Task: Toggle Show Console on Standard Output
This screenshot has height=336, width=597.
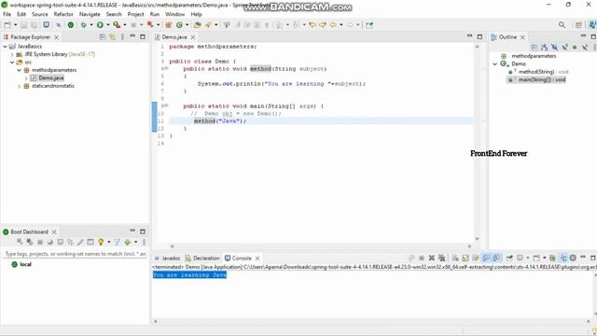Action: click(486, 258)
